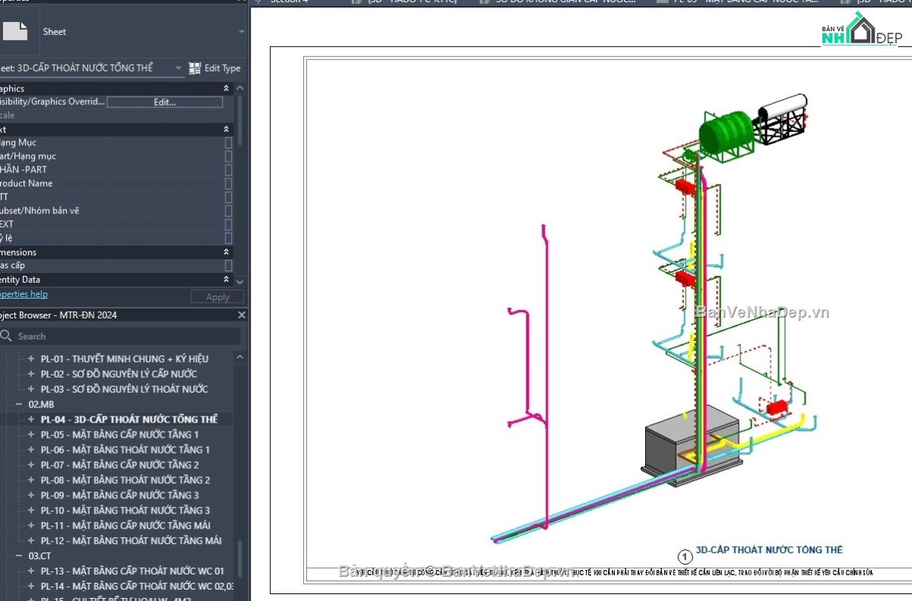
Task: Close the Project Browser panel
Action: click(242, 315)
